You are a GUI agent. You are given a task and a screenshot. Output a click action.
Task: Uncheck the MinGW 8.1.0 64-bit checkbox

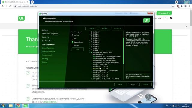tap(94, 69)
